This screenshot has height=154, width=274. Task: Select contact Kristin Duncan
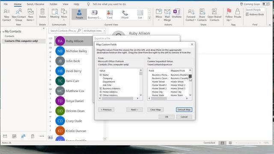pyautogui.click(x=76, y=131)
